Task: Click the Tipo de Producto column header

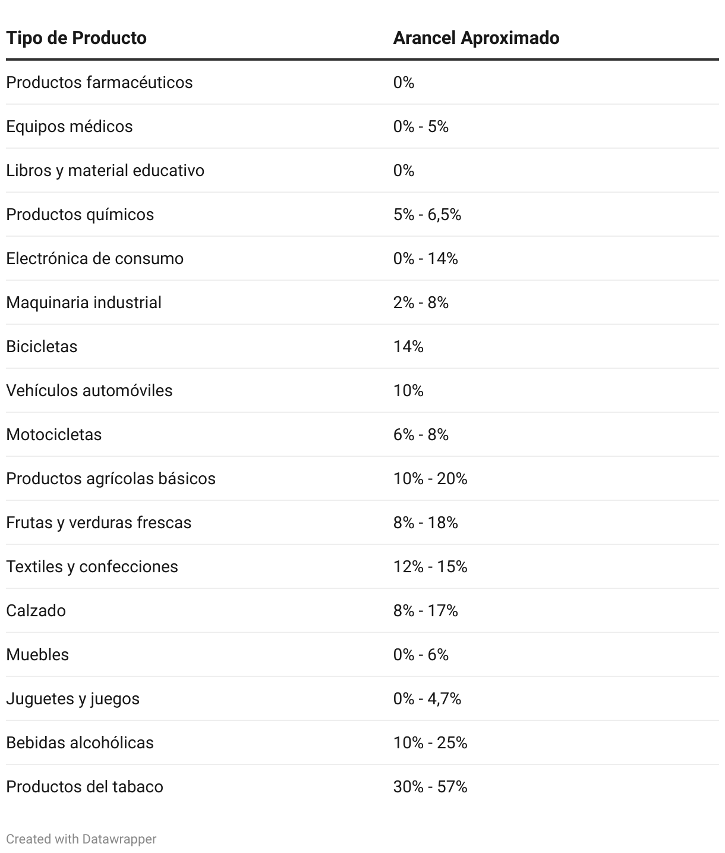Action: click(76, 38)
